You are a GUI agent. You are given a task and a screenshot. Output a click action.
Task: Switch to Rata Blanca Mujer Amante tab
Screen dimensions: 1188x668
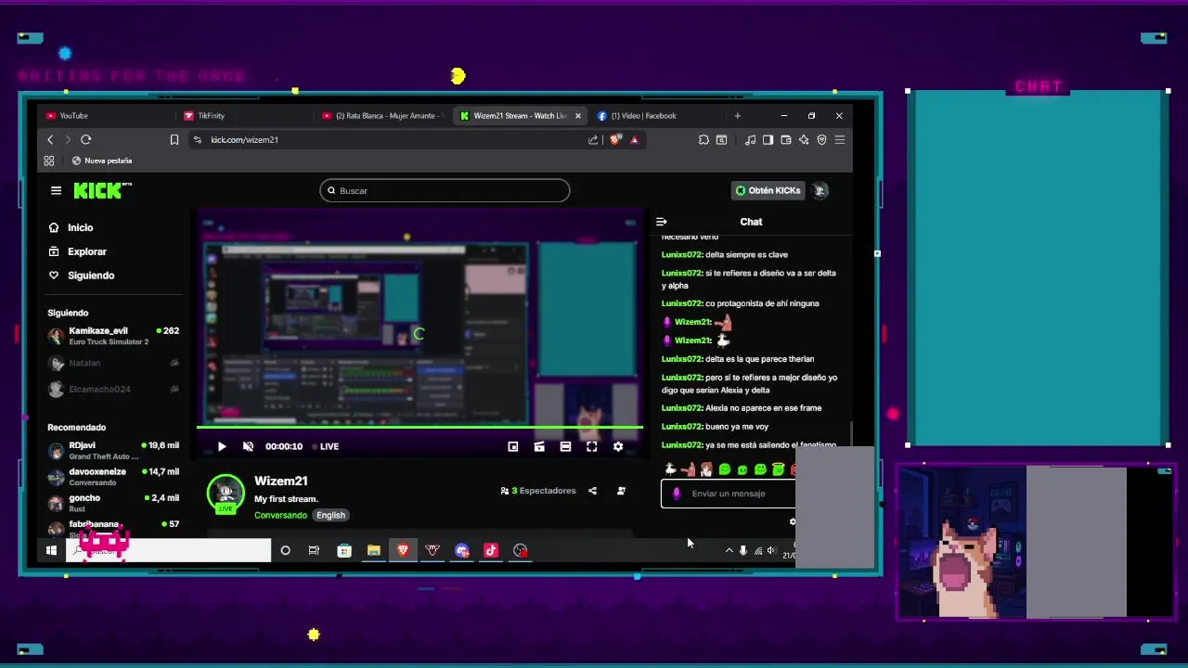(382, 116)
